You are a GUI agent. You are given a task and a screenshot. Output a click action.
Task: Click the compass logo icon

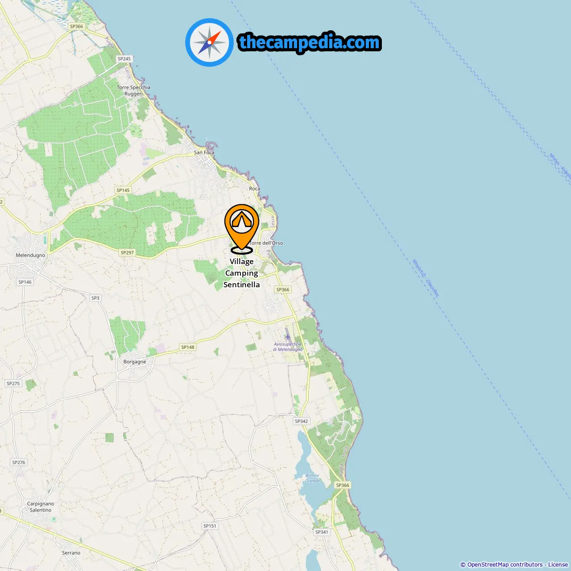coord(209,42)
